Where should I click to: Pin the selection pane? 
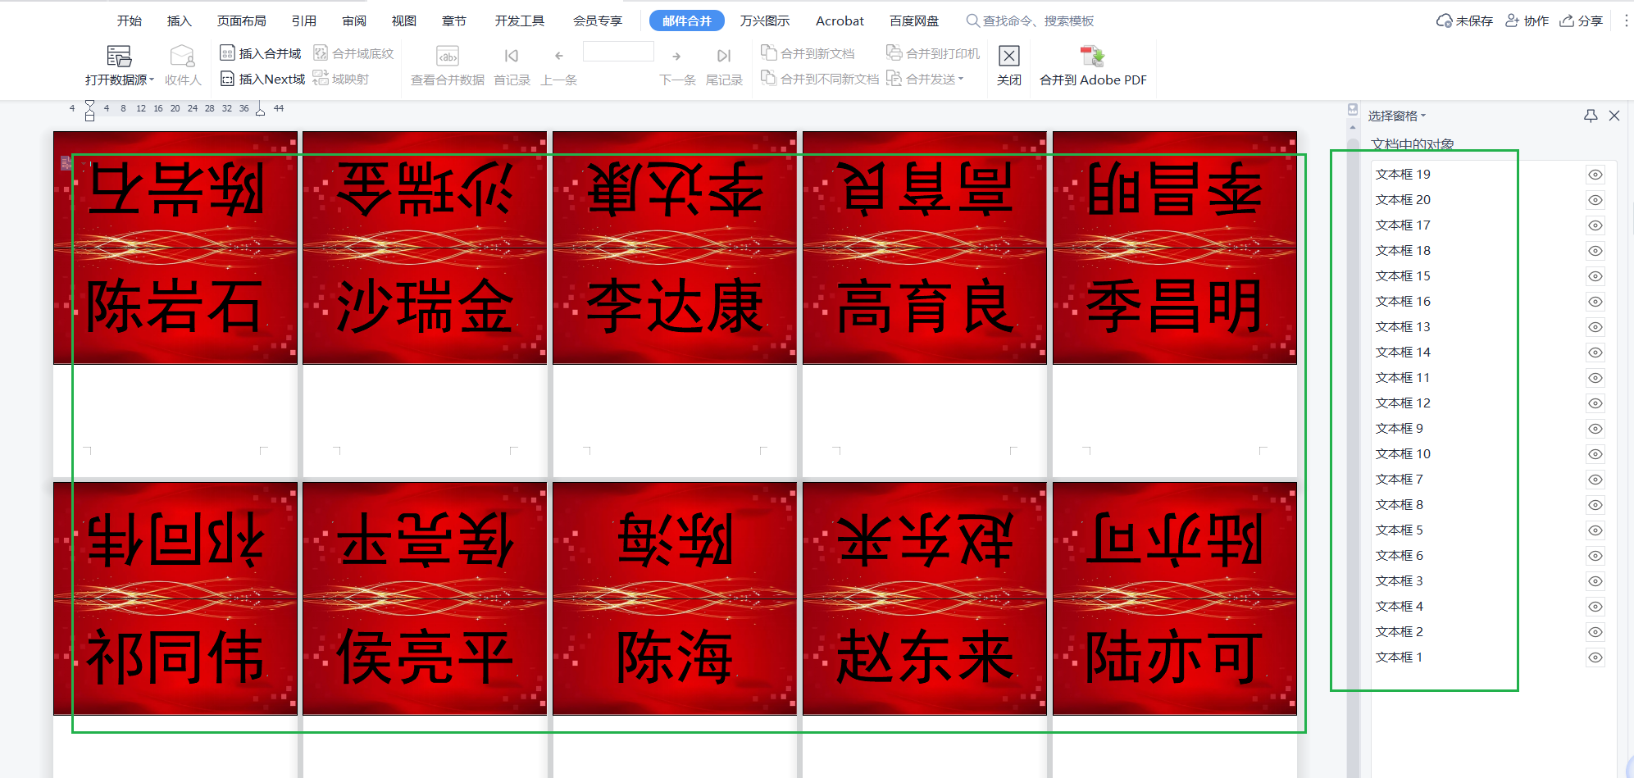pyautogui.click(x=1591, y=116)
